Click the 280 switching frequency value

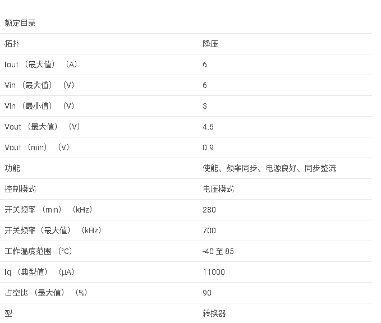(x=209, y=210)
